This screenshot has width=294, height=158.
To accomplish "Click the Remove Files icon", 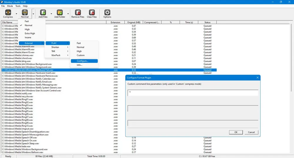I will (x=78, y=12).
